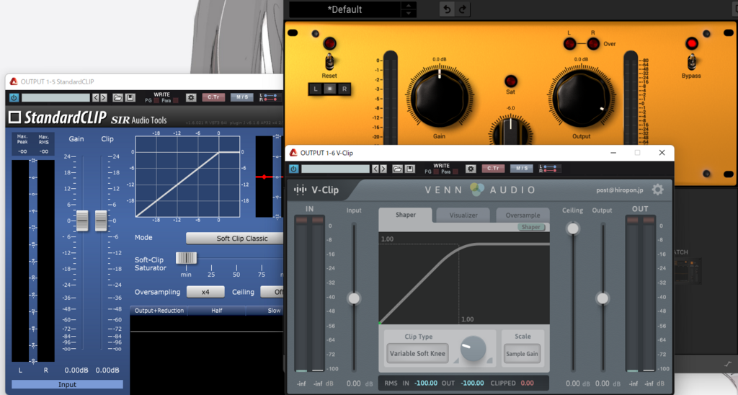The image size is (738, 395).
Task: Toggle Para write box in V-Clip toolbar
Action: pyautogui.click(x=455, y=172)
